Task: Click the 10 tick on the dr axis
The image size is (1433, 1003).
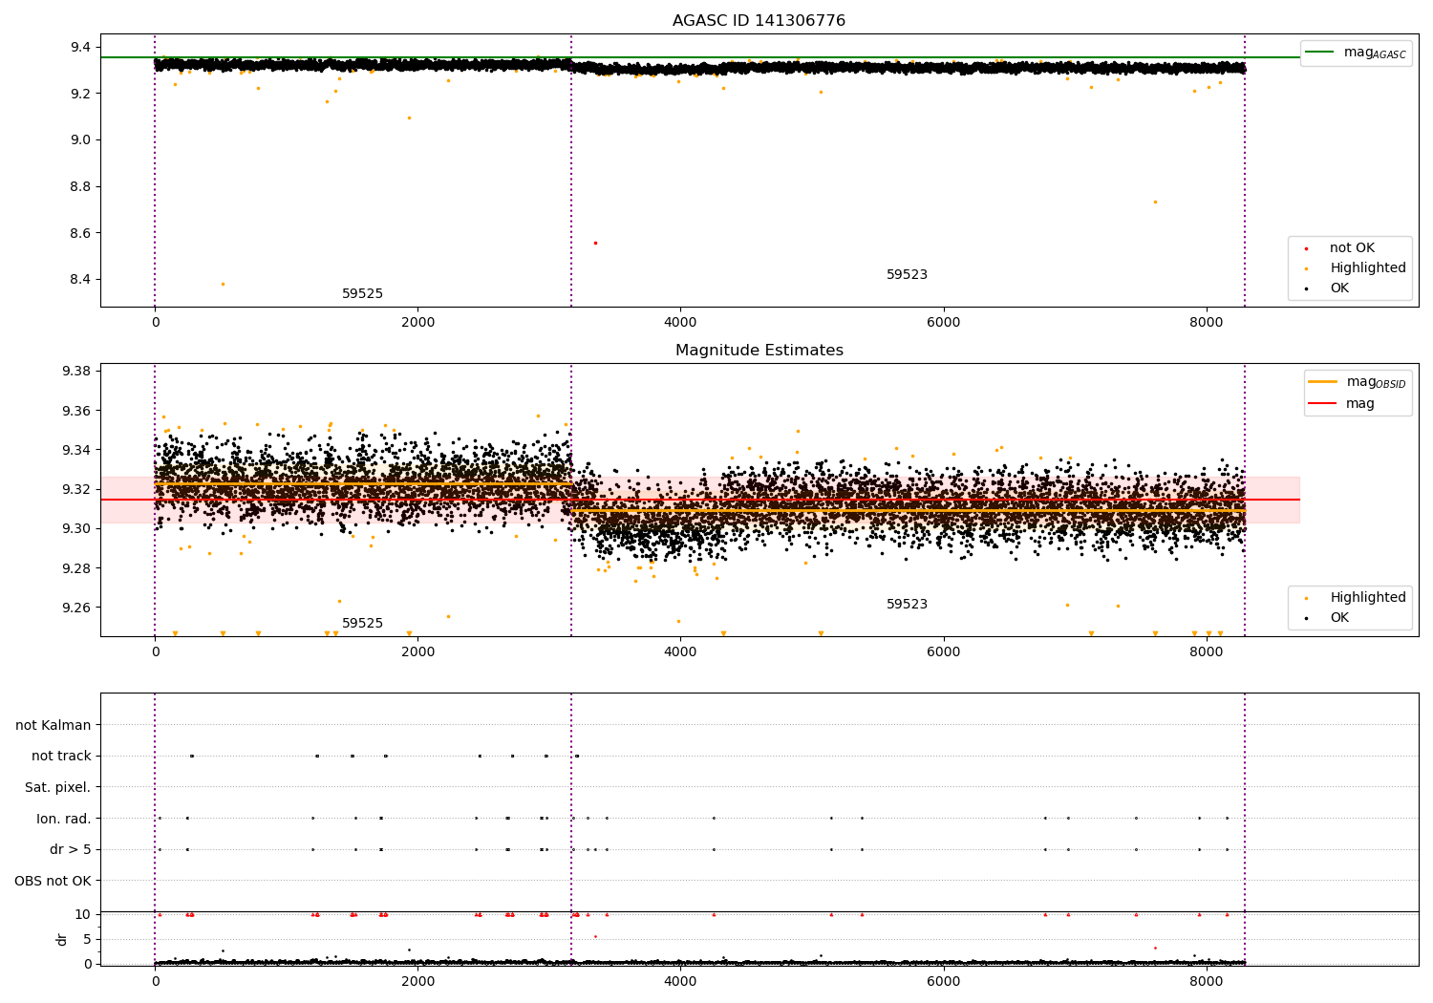Action: click(x=83, y=915)
